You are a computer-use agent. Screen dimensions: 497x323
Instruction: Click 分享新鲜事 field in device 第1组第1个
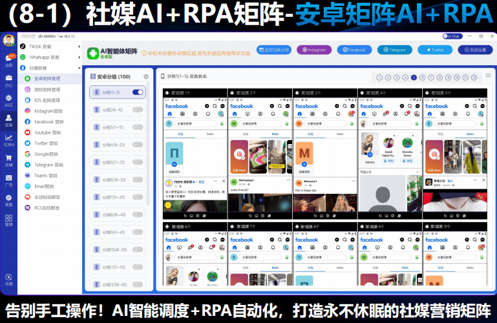tap(195, 123)
